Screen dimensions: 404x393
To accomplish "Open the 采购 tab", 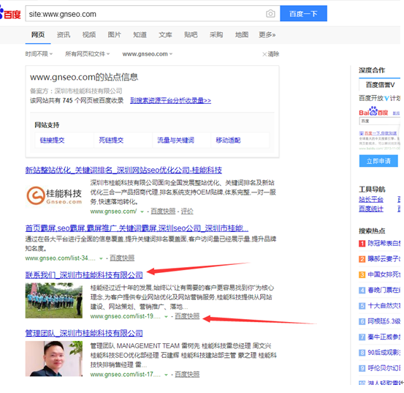I will [216, 34].
